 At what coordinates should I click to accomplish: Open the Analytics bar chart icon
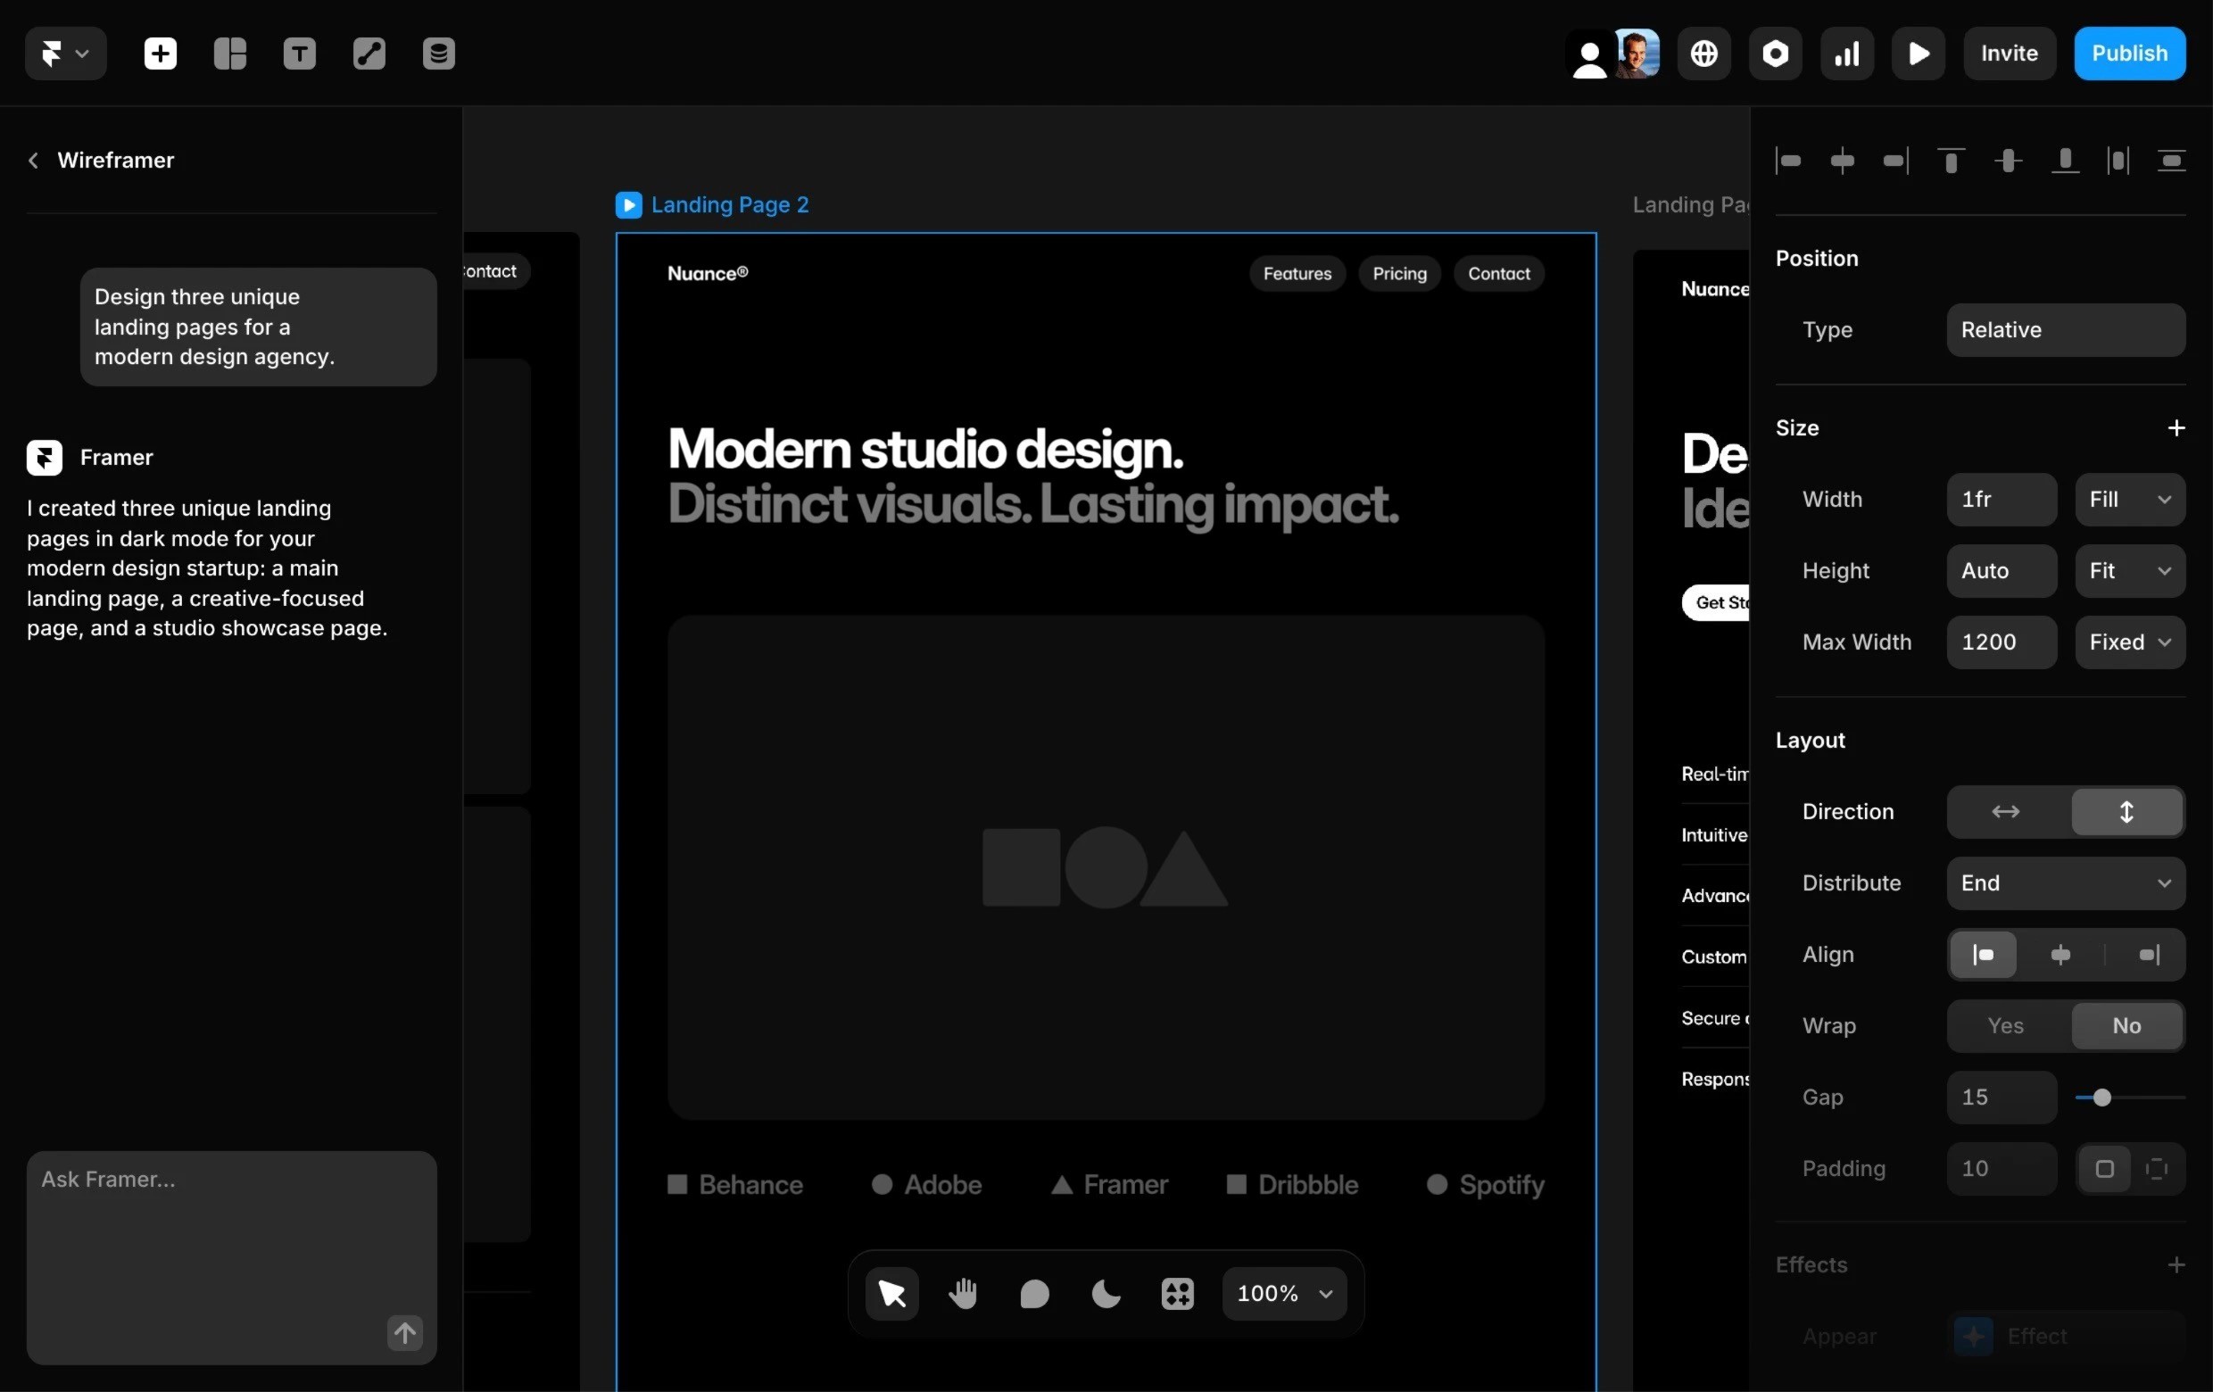(1846, 54)
